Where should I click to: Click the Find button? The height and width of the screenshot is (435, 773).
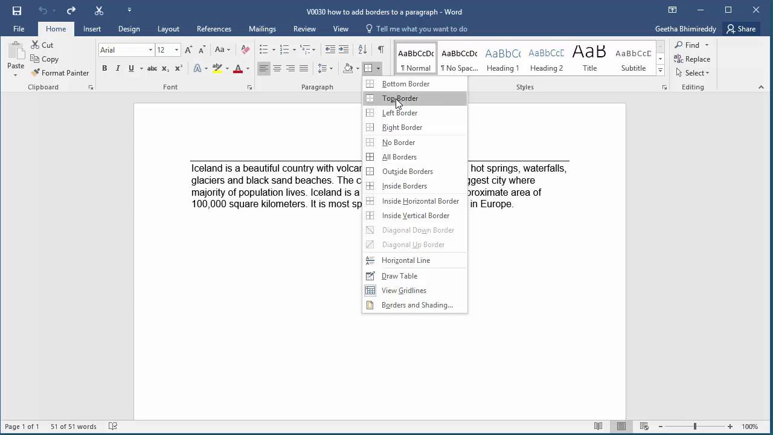[687, 45]
